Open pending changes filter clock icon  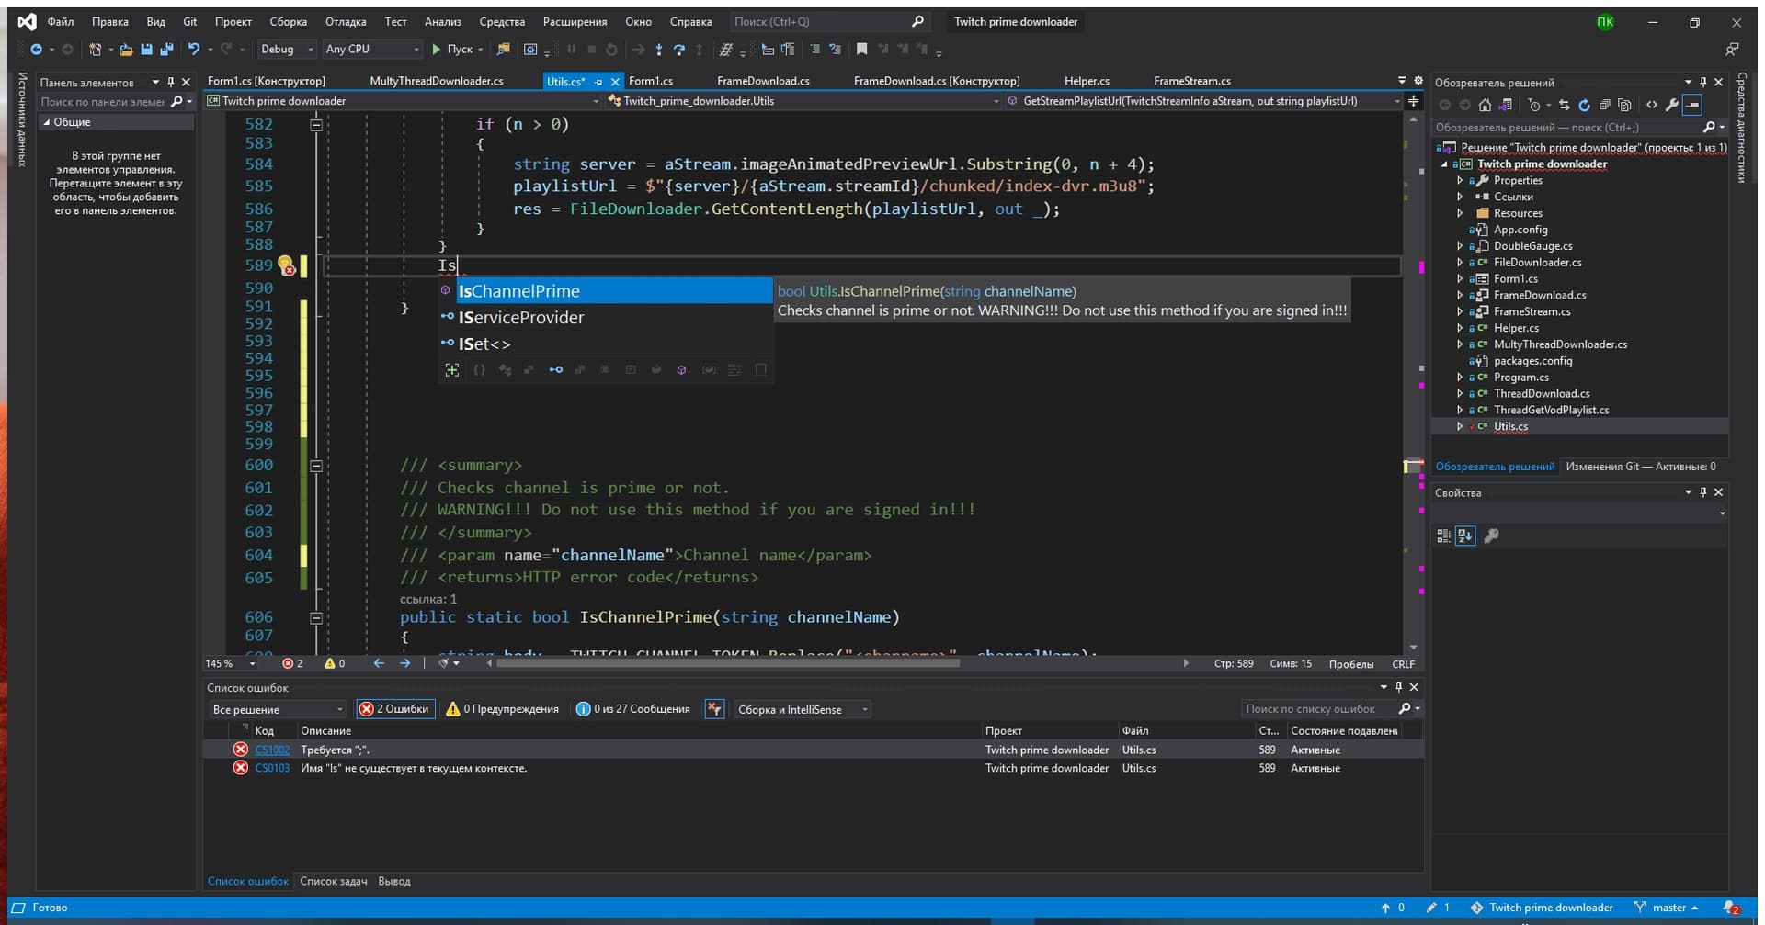(1535, 105)
